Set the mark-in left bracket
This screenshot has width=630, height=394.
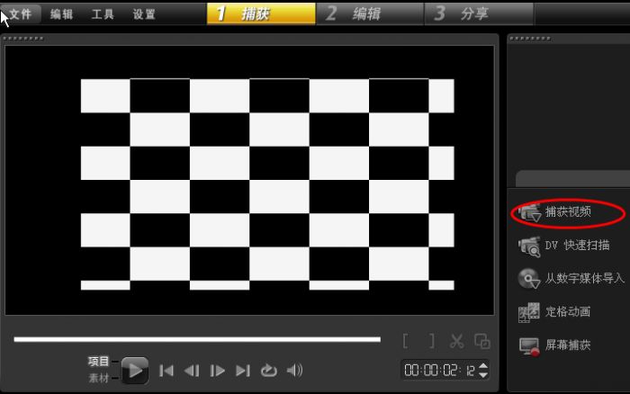[x=407, y=341]
